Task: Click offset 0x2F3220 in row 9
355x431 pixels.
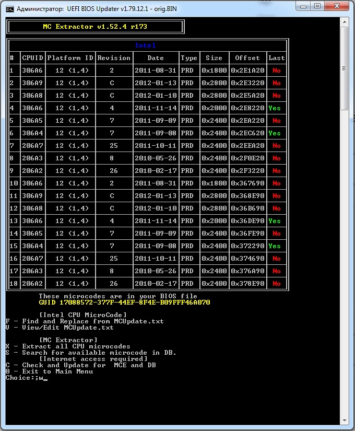Action: coord(247,171)
